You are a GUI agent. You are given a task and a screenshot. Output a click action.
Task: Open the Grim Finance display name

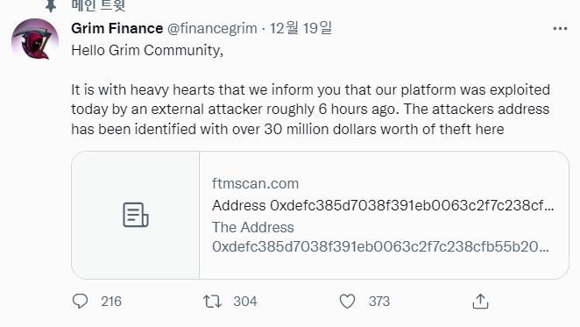[x=117, y=29]
